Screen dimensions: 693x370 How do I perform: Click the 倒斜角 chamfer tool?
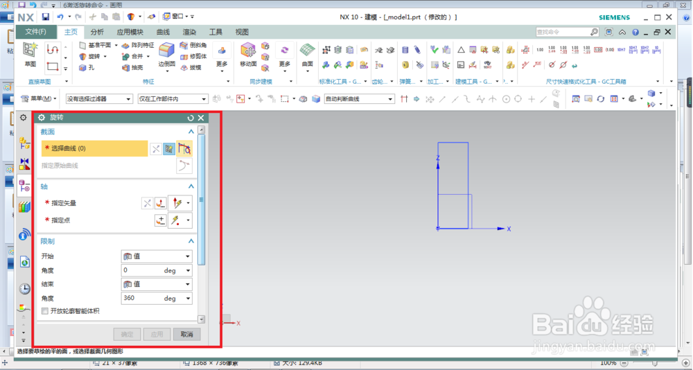(193, 45)
